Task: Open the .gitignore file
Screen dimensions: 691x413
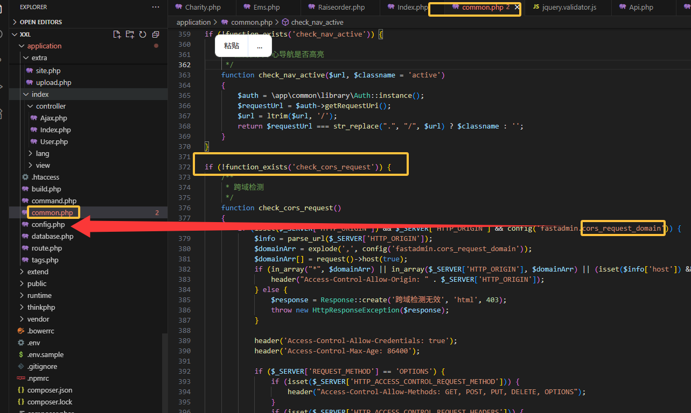Action: pos(42,367)
